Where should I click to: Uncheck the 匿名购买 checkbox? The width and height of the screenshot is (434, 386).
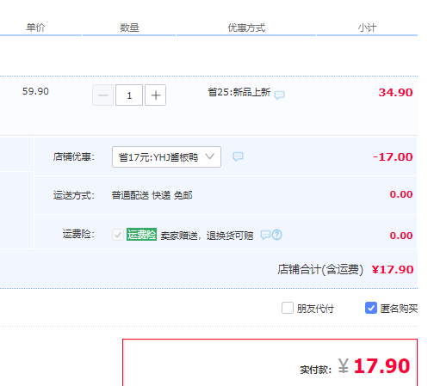point(371,308)
